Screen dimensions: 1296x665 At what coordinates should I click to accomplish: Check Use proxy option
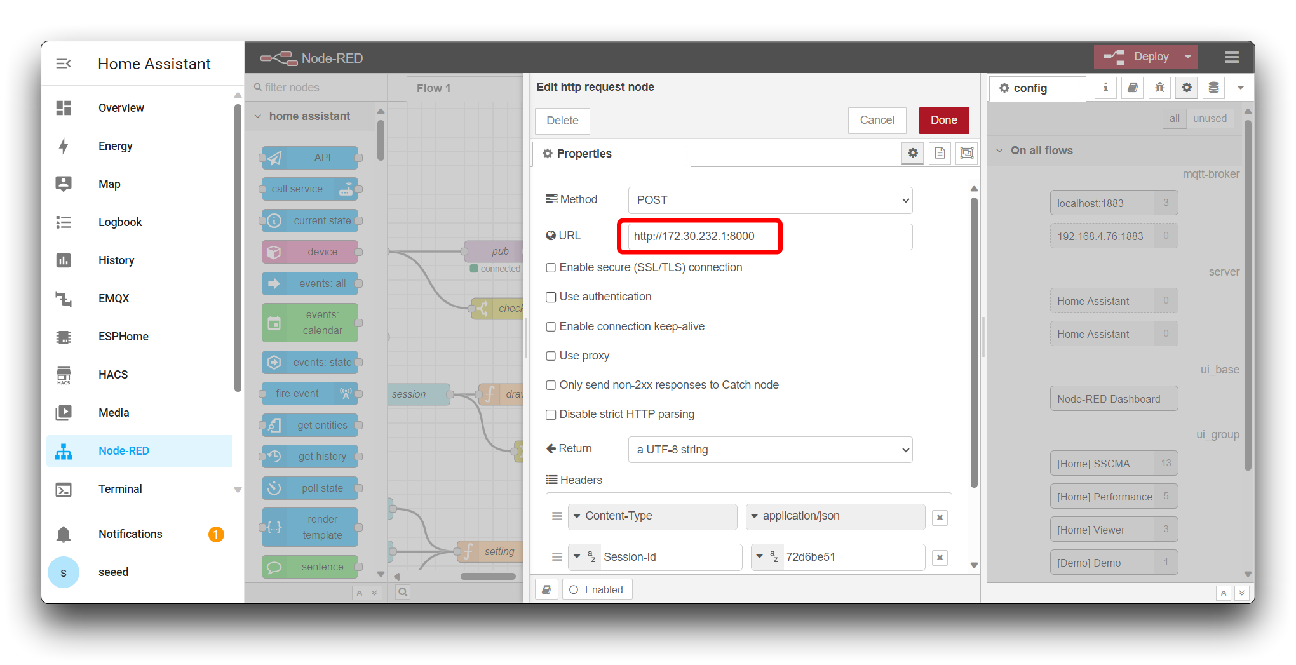pos(551,356)
